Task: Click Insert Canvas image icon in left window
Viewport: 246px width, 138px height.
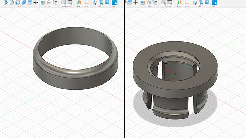Action: [107, 2]
